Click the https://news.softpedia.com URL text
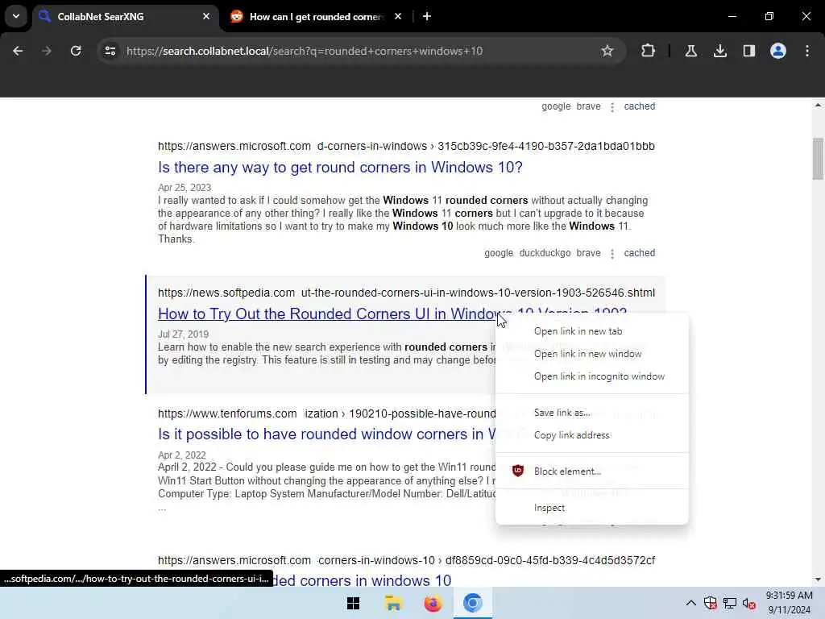 [x=226, y=293]
